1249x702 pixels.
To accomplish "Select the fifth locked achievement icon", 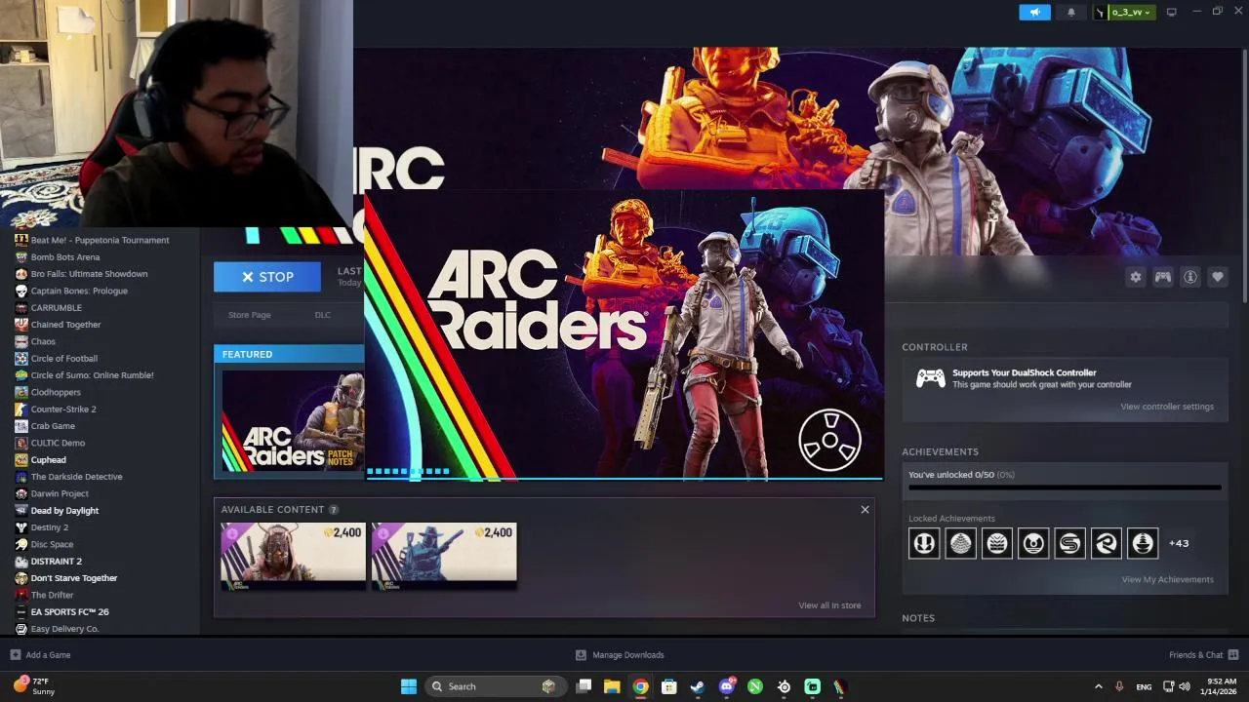I will point(1069,543).
